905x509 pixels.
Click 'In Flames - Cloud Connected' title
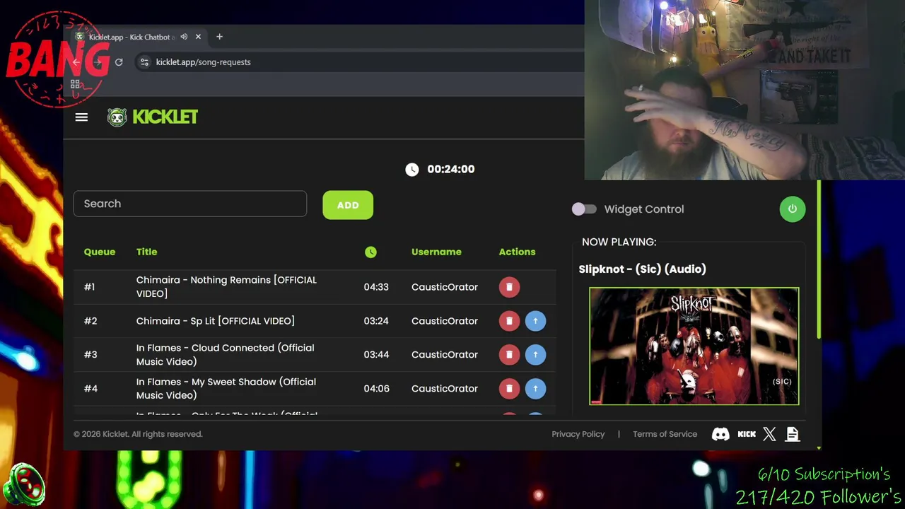tap(225, 355)
